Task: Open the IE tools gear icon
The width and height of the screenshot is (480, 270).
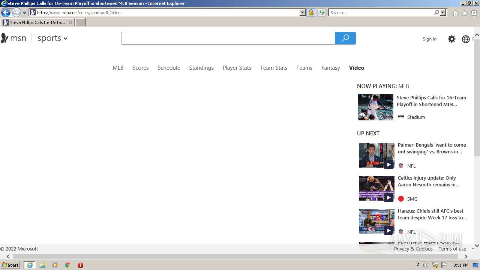Action: [x=474, y=13]
